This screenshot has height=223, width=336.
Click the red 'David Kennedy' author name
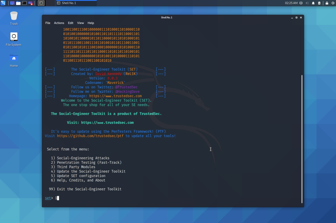[108, 74]
